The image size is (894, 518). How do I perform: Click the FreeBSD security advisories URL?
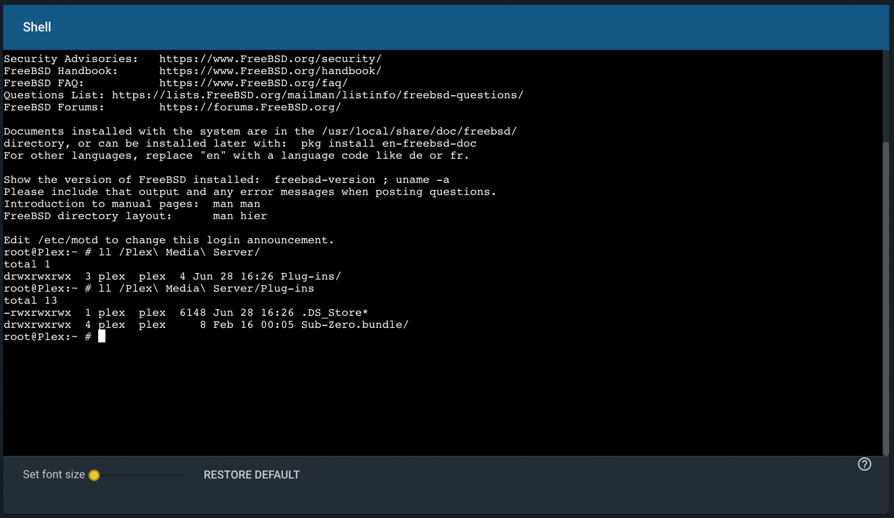270,59
